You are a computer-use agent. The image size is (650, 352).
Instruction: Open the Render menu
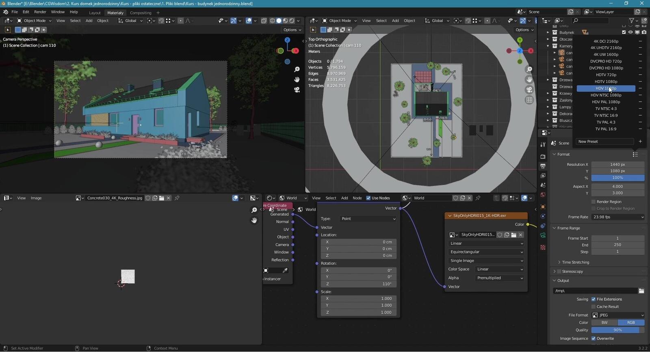40,12
